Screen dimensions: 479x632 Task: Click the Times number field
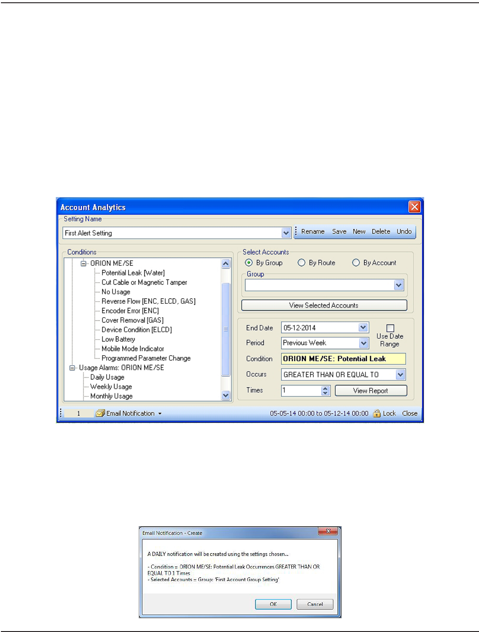(301, 390)
